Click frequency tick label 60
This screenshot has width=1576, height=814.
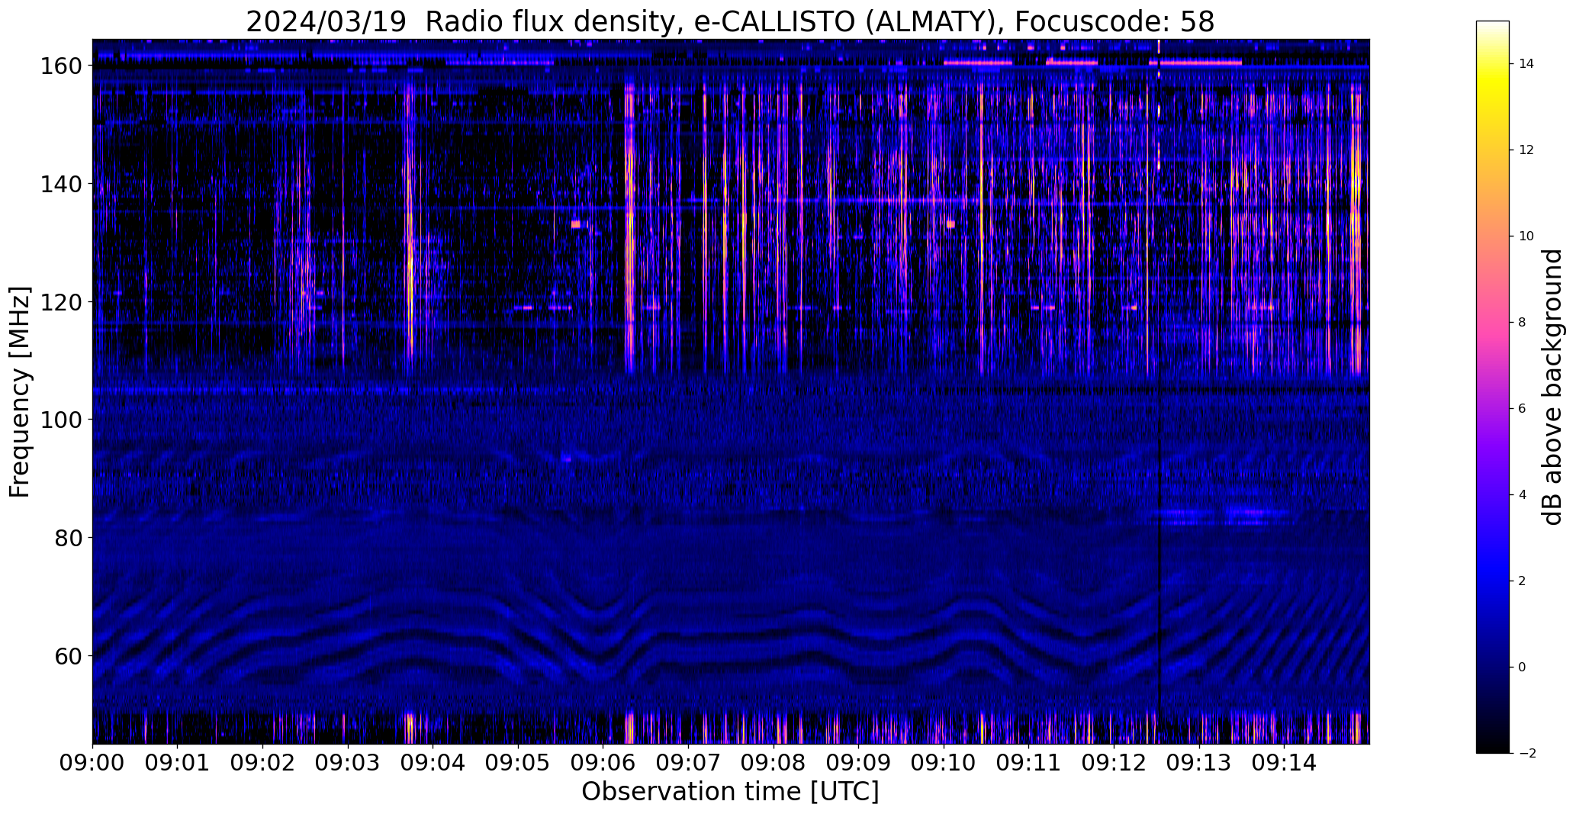point(69,655)
